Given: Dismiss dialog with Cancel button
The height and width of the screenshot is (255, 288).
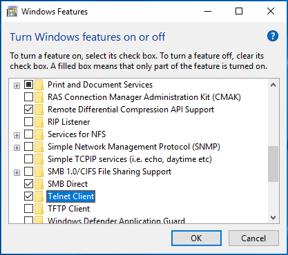Looking at the screenshot, I should (x=253, y=238).
